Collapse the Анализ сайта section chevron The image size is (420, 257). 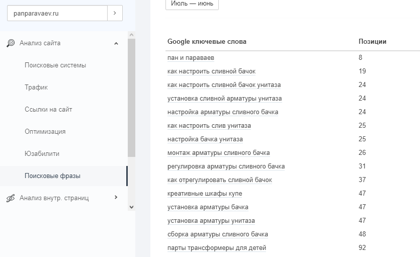coord(116,43)
